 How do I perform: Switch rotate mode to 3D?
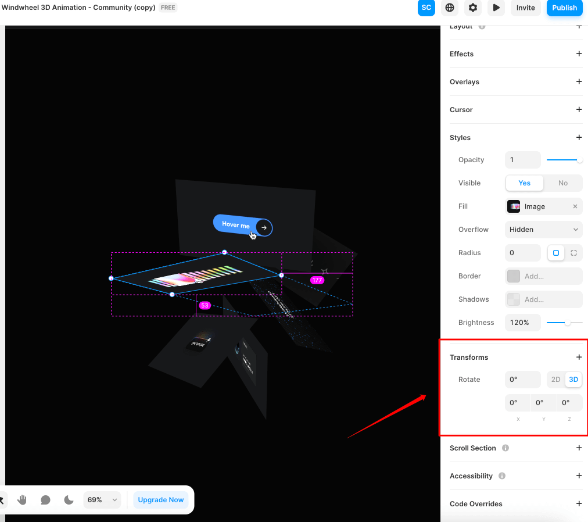(x=573, y=380)
